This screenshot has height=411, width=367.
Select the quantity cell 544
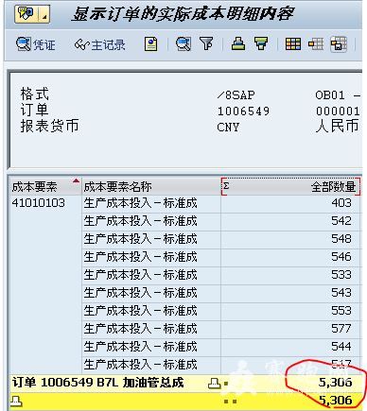click(290, 347)
